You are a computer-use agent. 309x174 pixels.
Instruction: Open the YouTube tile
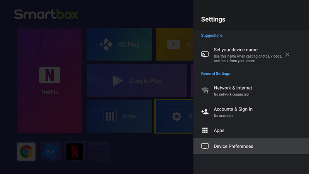pyautogui.click(x=175, y=44)
